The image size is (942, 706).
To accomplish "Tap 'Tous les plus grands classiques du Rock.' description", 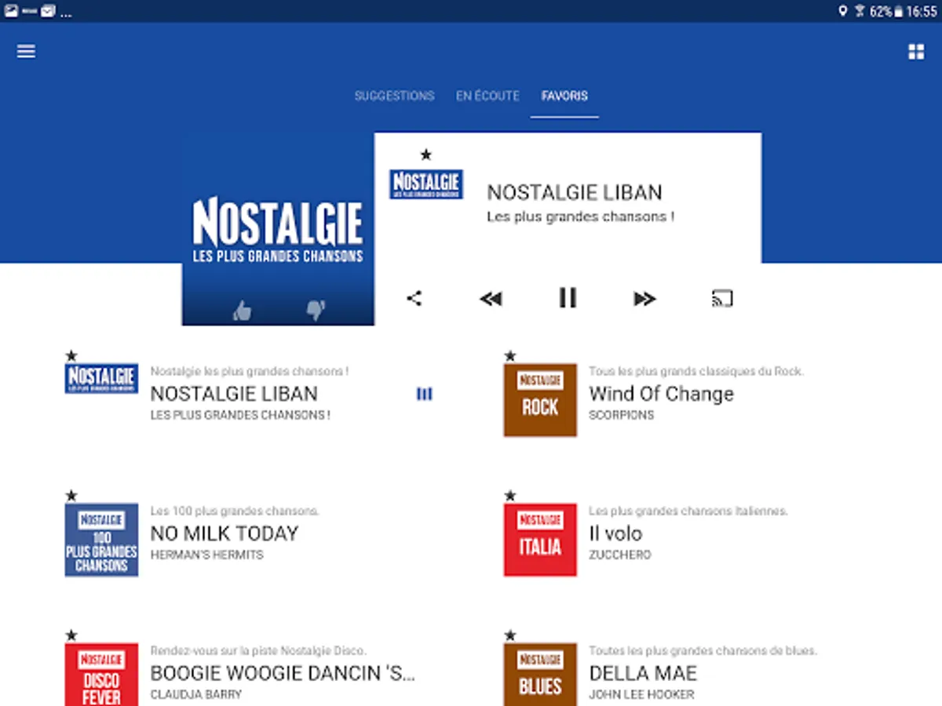I will tap(696, 371).
